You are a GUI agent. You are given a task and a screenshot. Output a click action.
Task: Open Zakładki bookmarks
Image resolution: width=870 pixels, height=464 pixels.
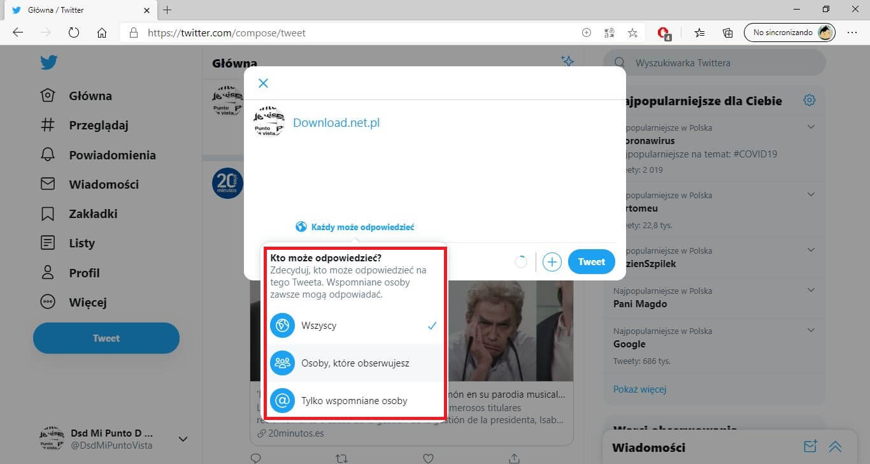tap(79, 214)
